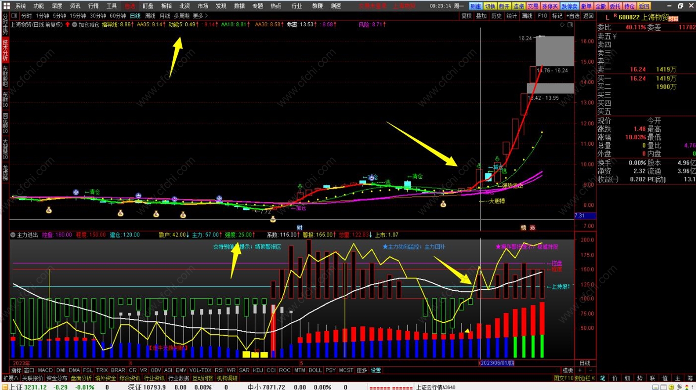Viewport: 696px width, 390px height.
Task: Click the 联 button in bottom-right bar
Action: coord(653,378)
